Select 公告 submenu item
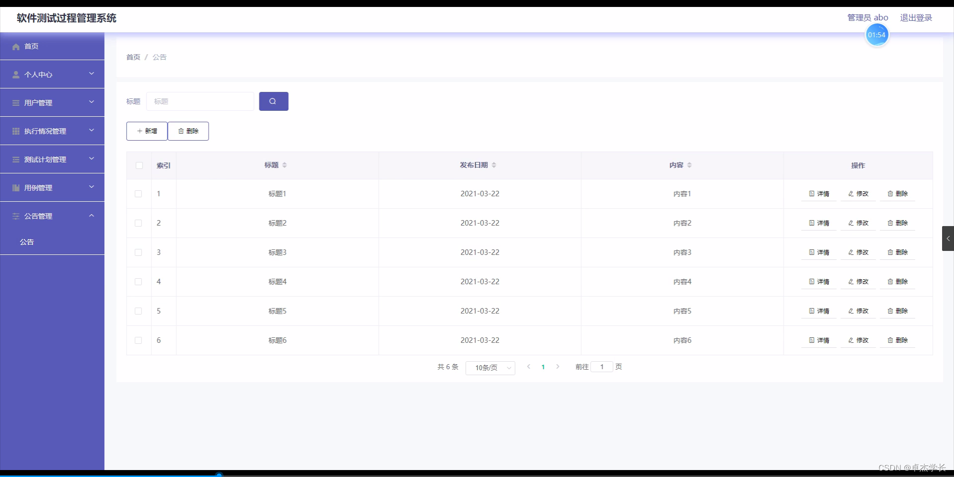 (x=27, y=242)
